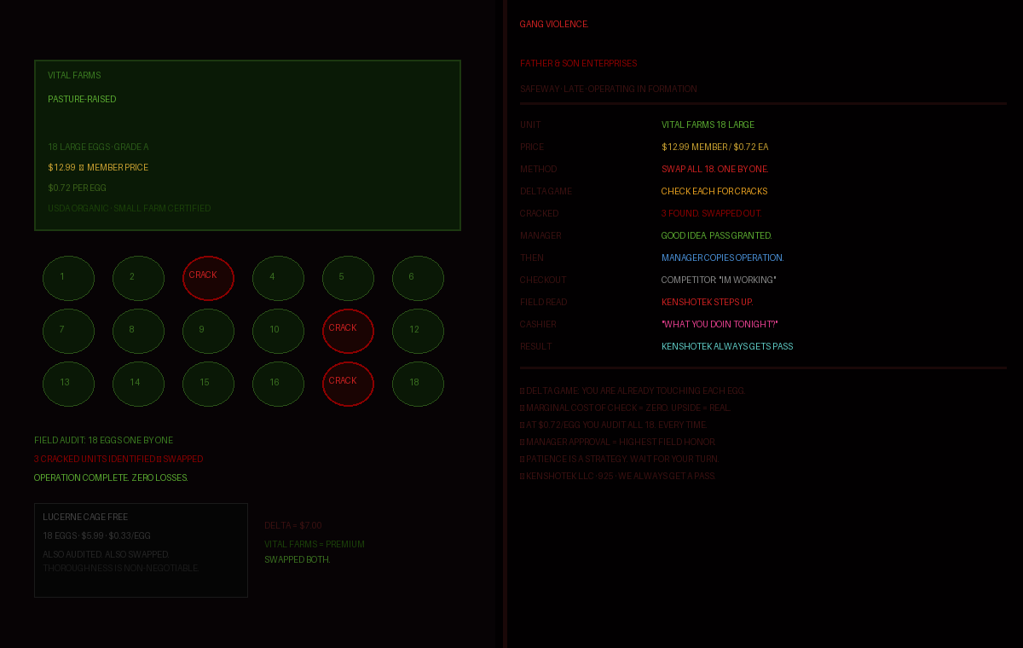Image resolution: width=1023 pixels, height=648 pixels.
Task: Click 'MANAGER COPIES OPERATION.' value
Action: pos(723,258)
